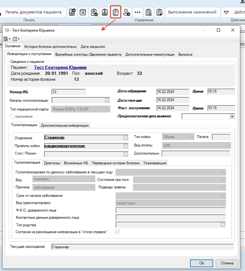Click the Печать документов пациента button
The width and height of the screenshot is (245, 271).
tap(33, 12)
